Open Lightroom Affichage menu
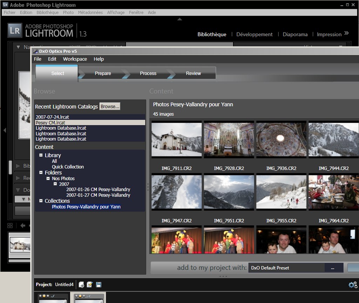 pos(116,12)
